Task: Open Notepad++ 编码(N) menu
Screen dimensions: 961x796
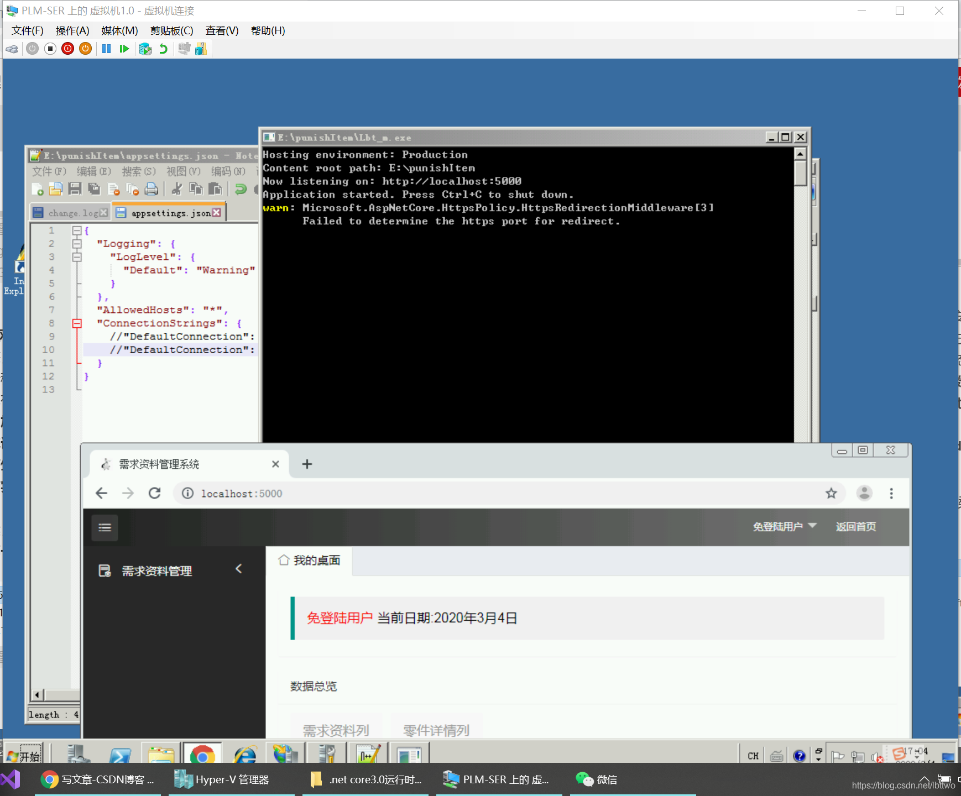Action: [x=228, y=171]
